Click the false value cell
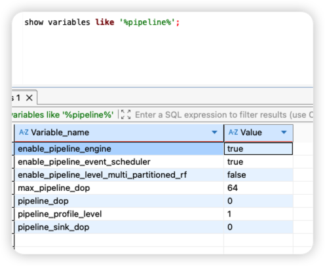 tap(258, 175)
